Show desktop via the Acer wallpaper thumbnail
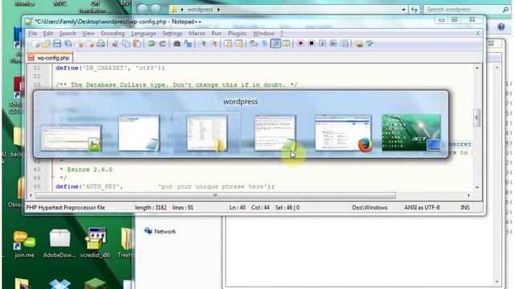The image size is (514, 289). (411, 132)
